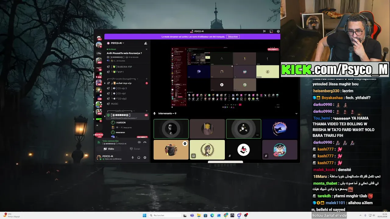Open Microsoft Edge from the taskbar
Screen dimensions: 390x219
point(212,215)
